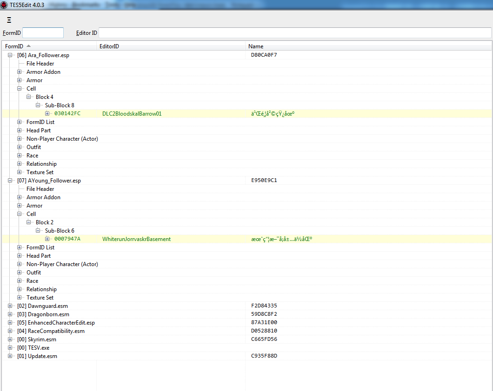The height and width of the screenshot is (391, 493).
Task: Focus the FormID filter input field
Action: click(43, 33)
